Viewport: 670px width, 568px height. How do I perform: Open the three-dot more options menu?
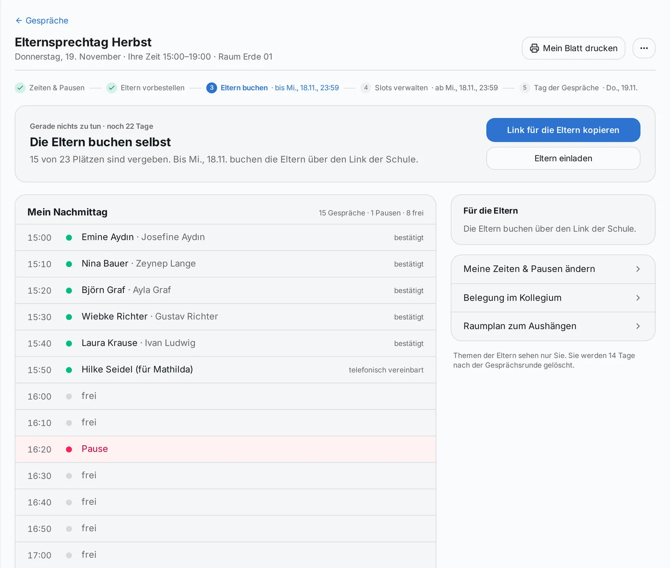pos(644,48)
